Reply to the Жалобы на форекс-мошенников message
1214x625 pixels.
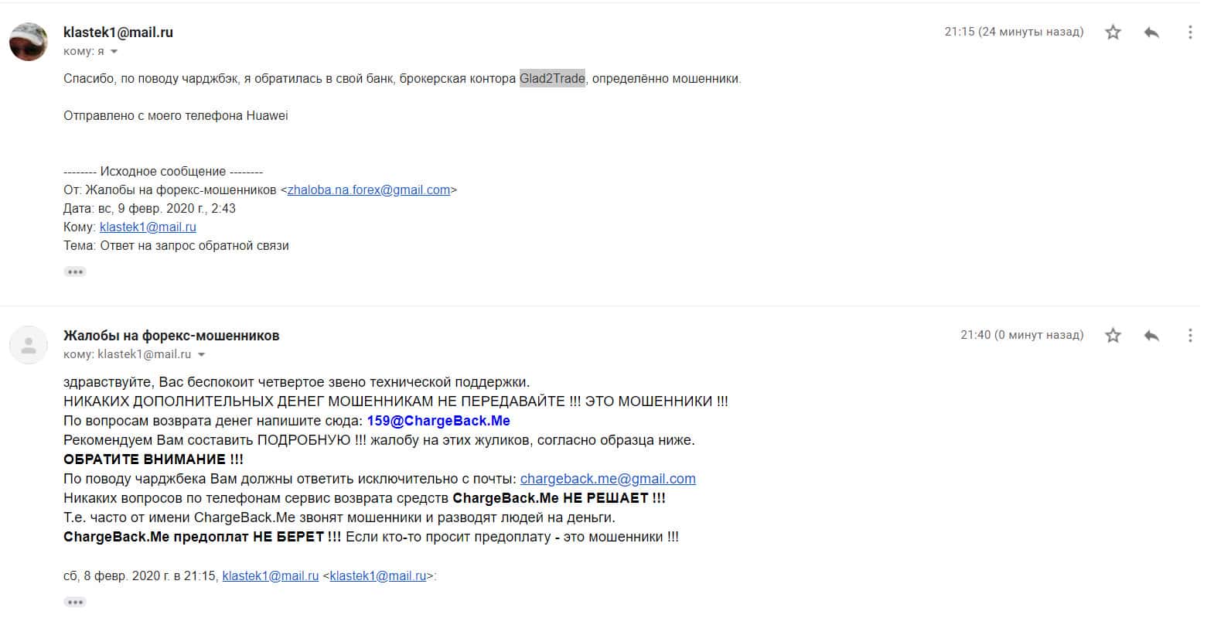pyautogui.click(x=1151, y=335)
